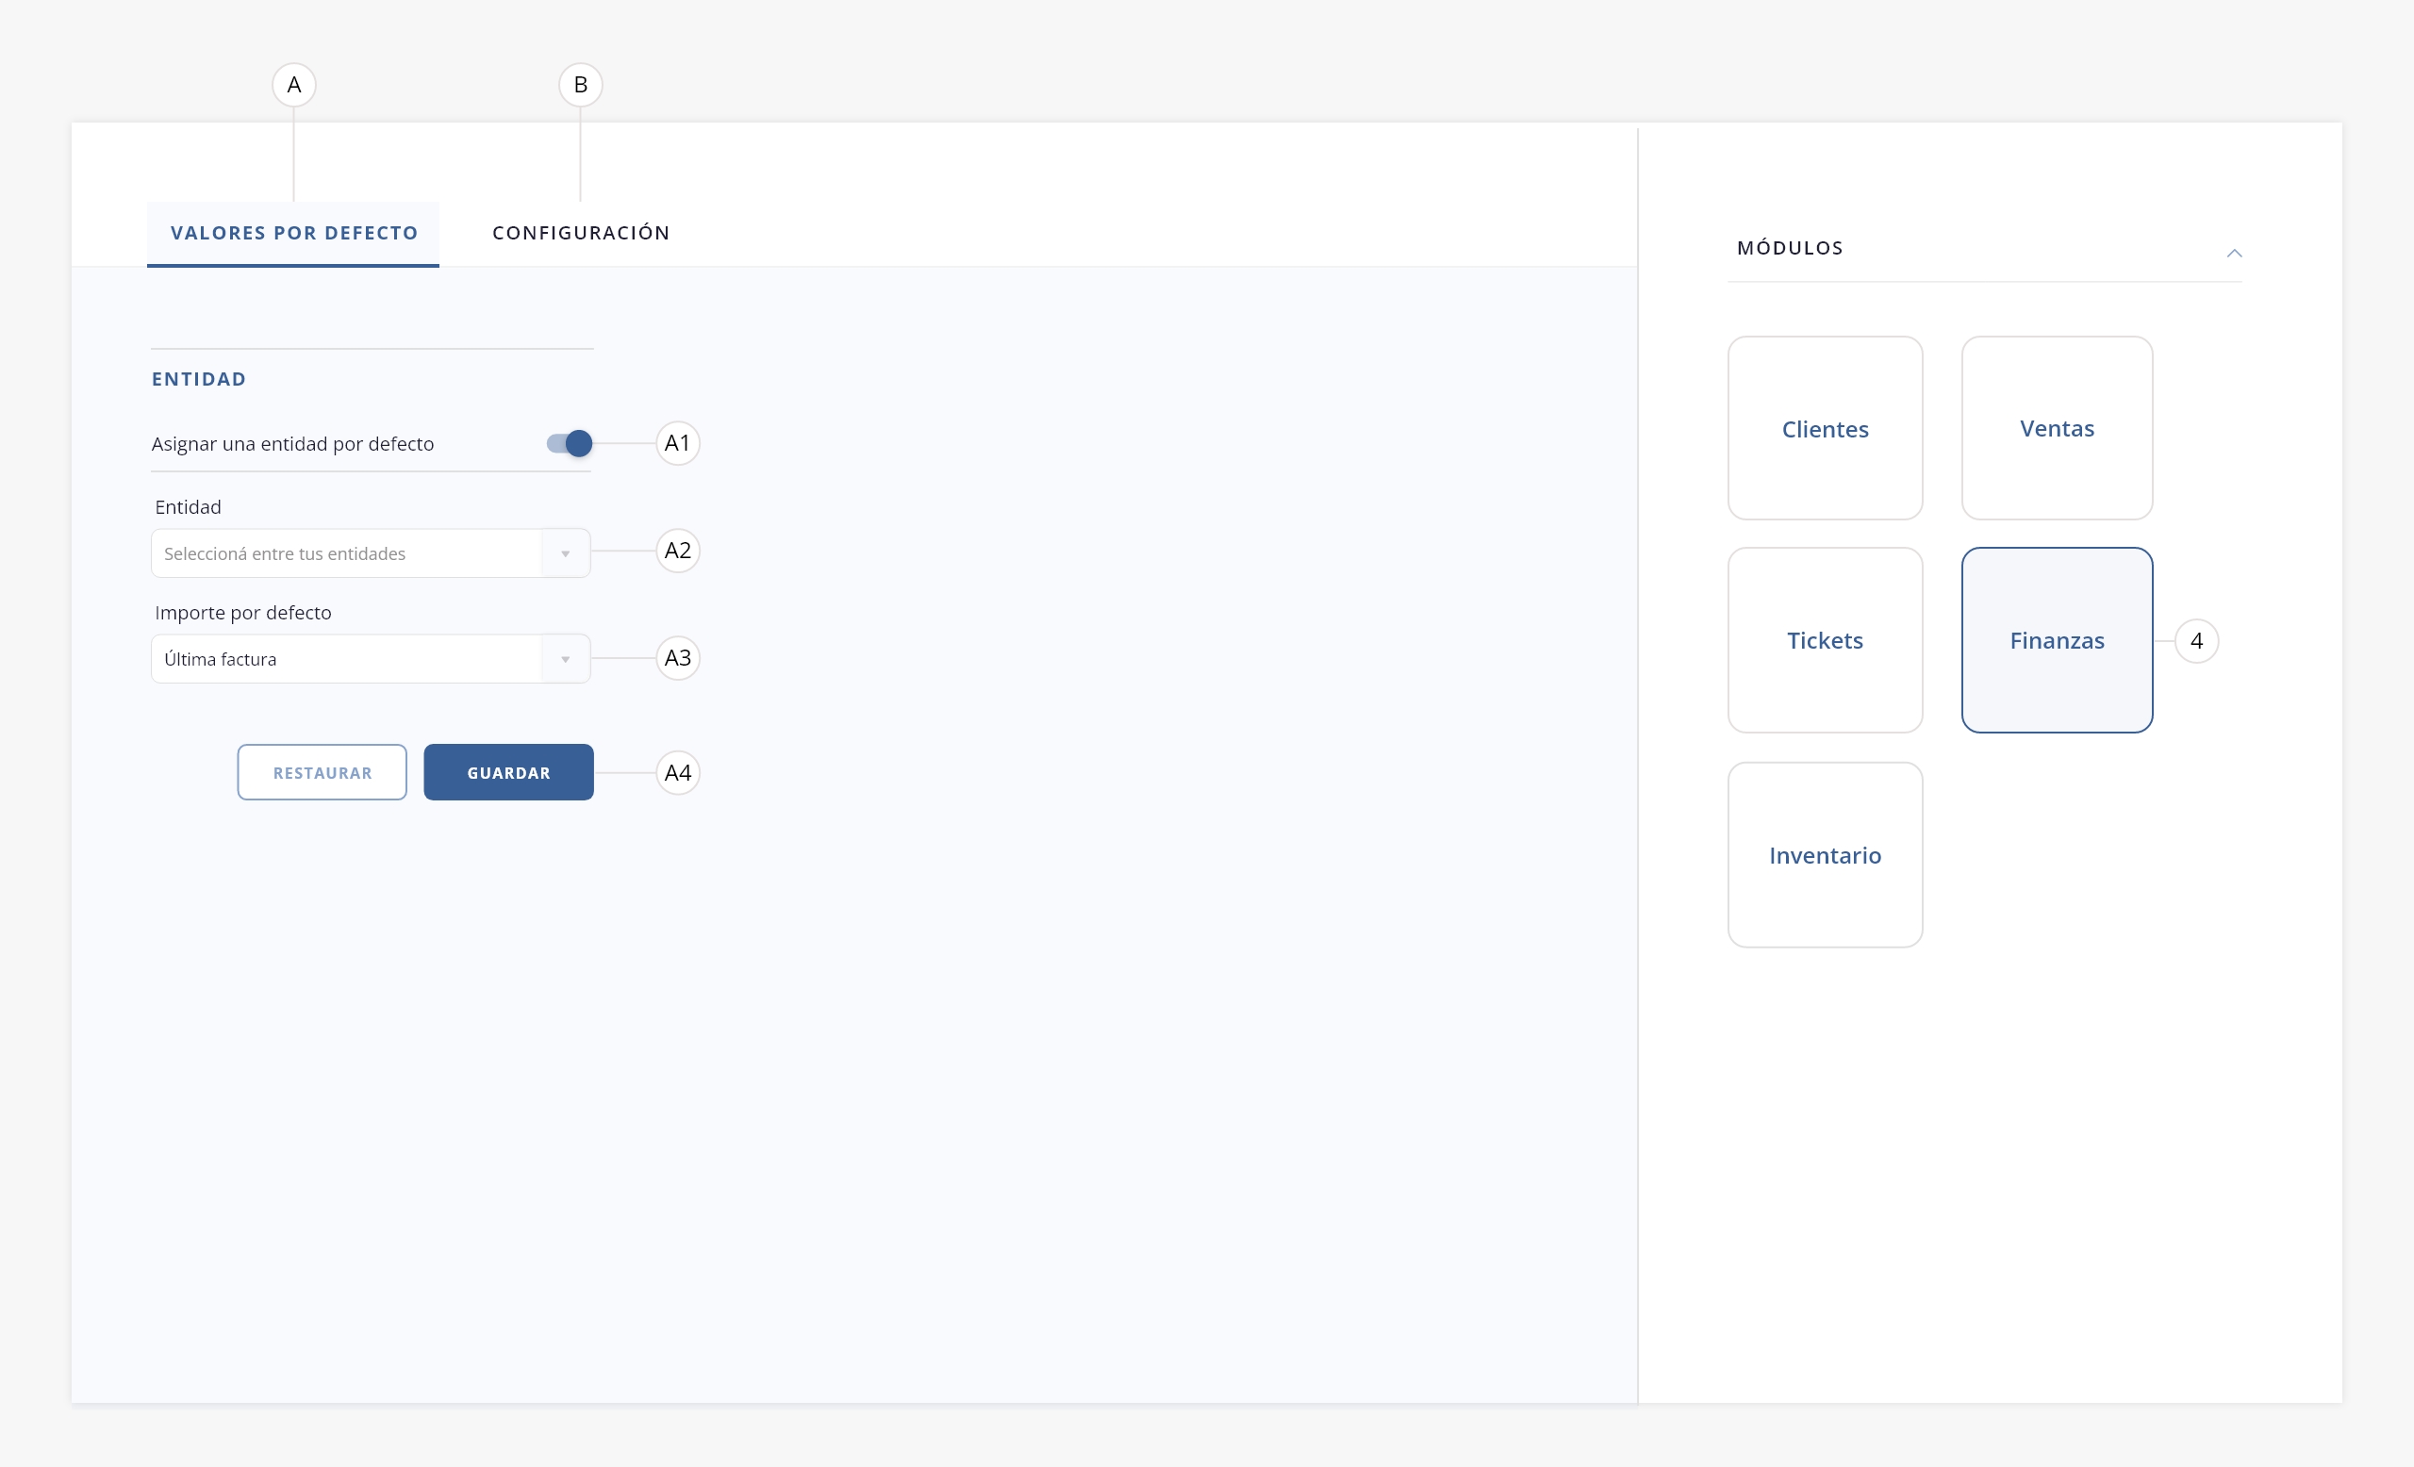Click annotation marker A3 beside Importe field
The width and height of the screenshot is (2414, 1467).
tap(677, 658)
